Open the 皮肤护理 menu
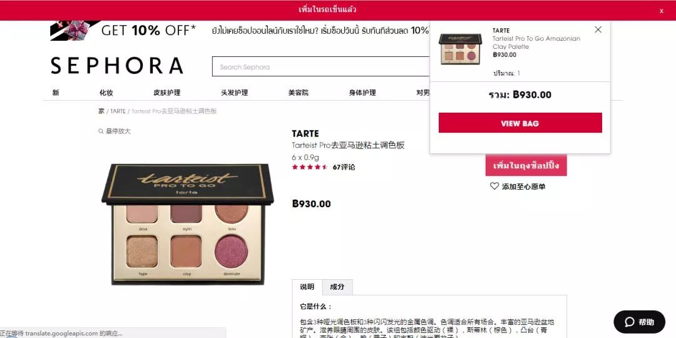676x338 pixels. click(x=167, y=93)
